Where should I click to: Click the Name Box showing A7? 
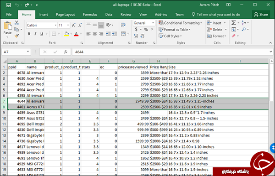click(16, 52)
